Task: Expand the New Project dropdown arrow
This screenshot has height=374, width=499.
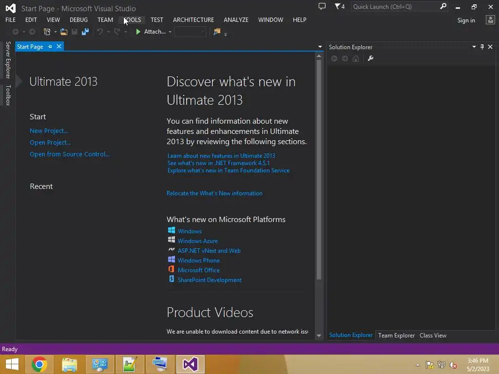Action: (x=56, y=32)
